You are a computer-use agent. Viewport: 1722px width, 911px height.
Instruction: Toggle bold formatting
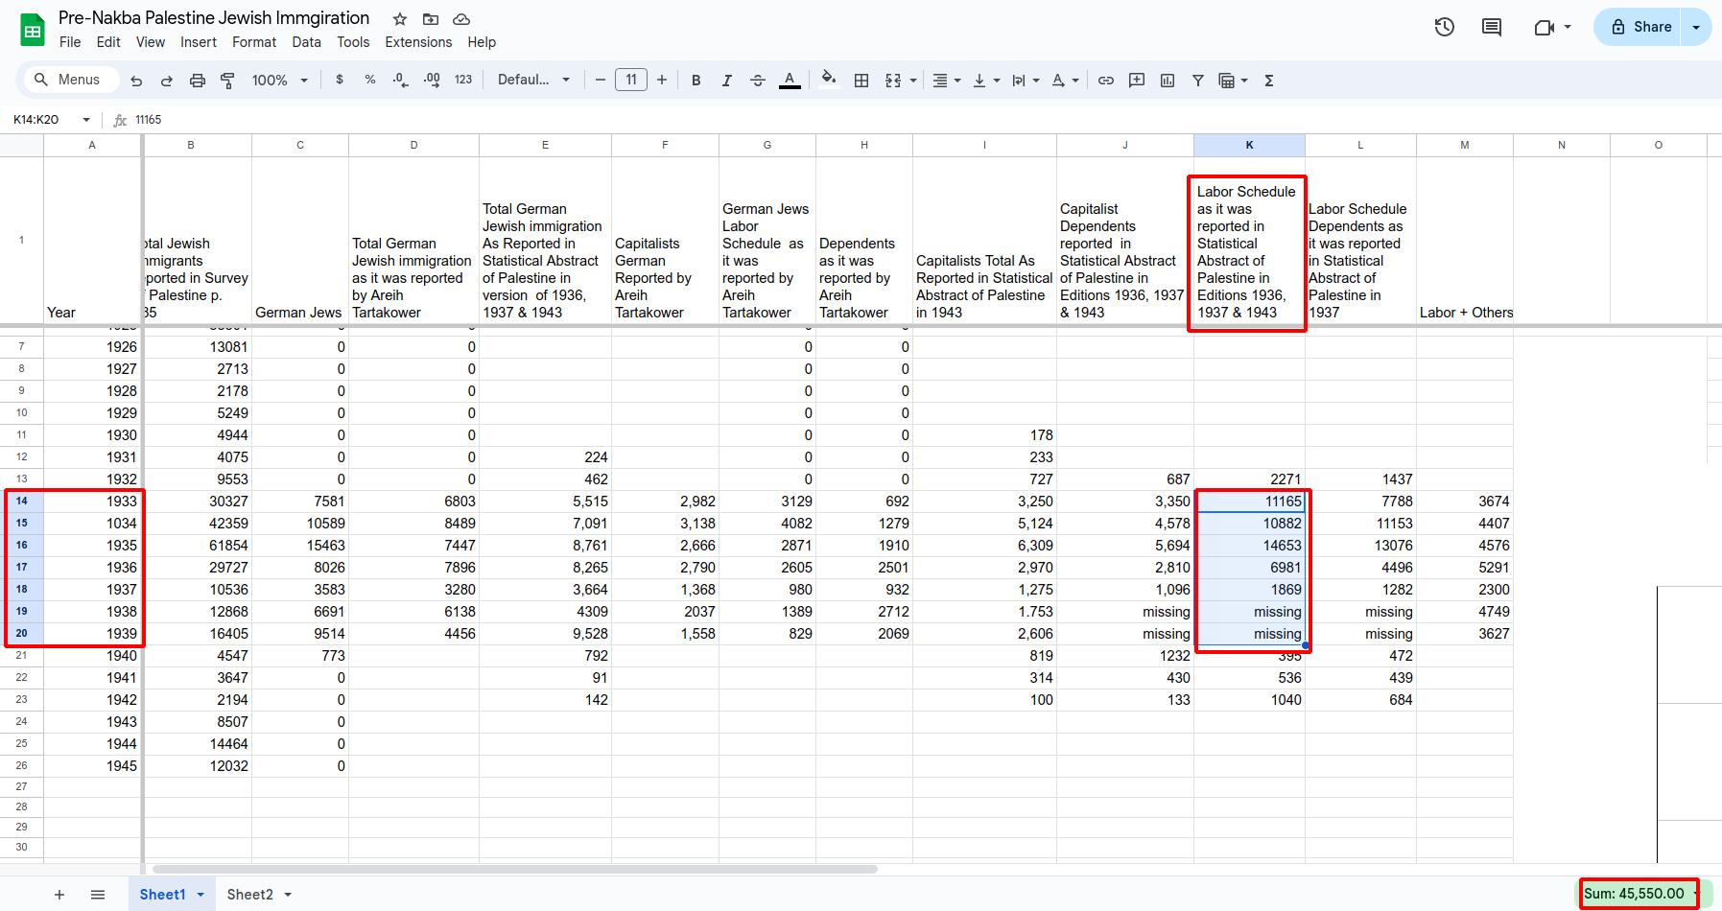click(x=696, y=81)
